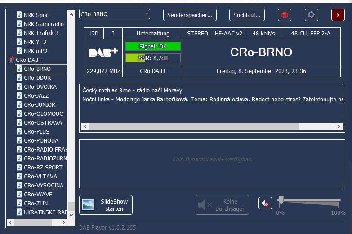Click the HE-AAC v2 codec cell
352x234 pixels.
point(228,33)
